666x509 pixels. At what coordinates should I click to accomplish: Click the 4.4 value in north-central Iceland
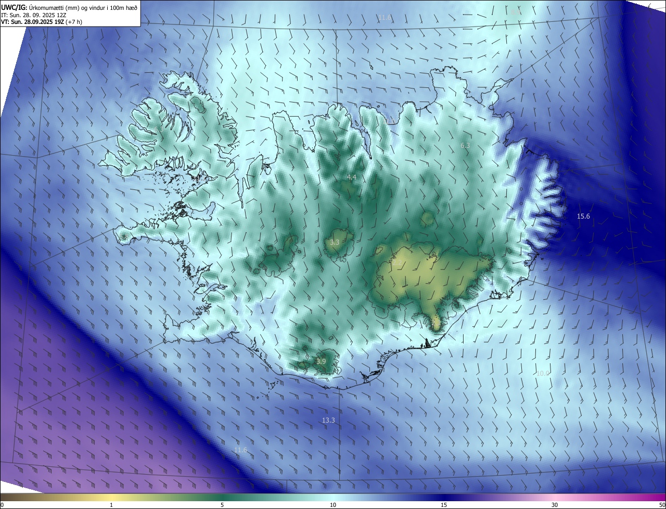coord(352,177)
